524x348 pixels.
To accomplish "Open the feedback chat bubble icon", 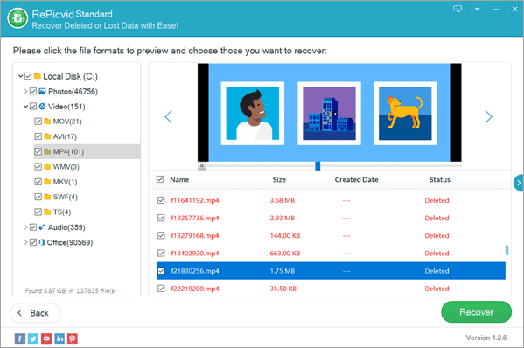I will (458, 9).
